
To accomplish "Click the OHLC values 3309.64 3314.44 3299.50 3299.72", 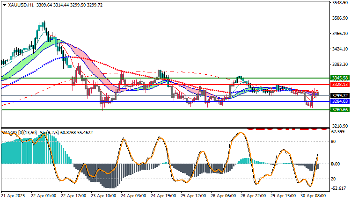I will click(x=69, y=5).
